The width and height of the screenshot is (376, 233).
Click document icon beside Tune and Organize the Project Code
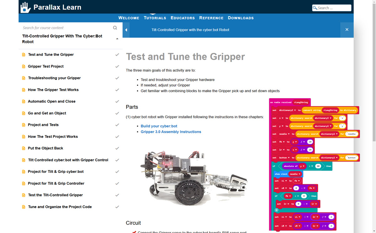(x=23, y=207)
